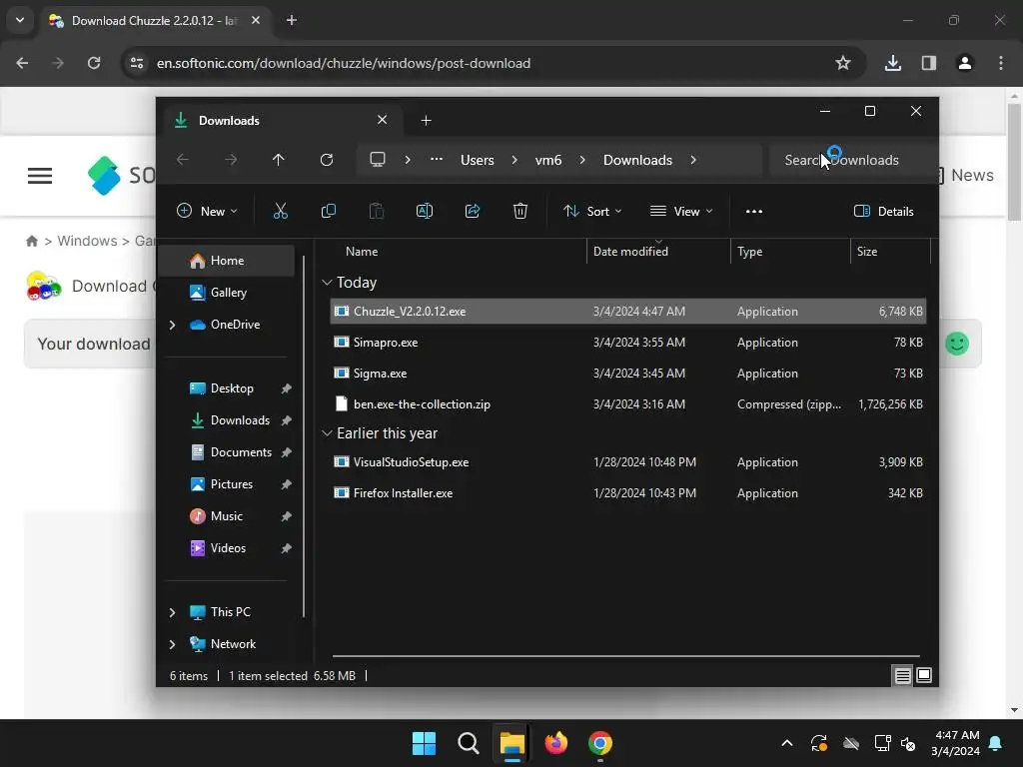Open the View dropdown
This screenshot has width=1023, height=767.
(x=681, y=212)
